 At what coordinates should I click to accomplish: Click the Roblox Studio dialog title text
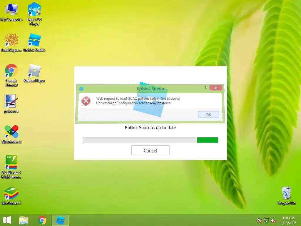pos(150,89)
